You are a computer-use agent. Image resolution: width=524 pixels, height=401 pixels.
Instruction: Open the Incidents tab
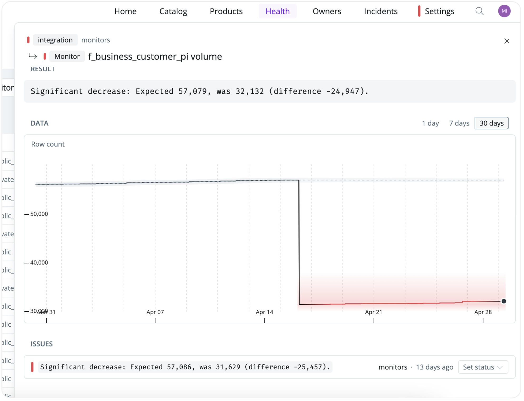point(380,11)
